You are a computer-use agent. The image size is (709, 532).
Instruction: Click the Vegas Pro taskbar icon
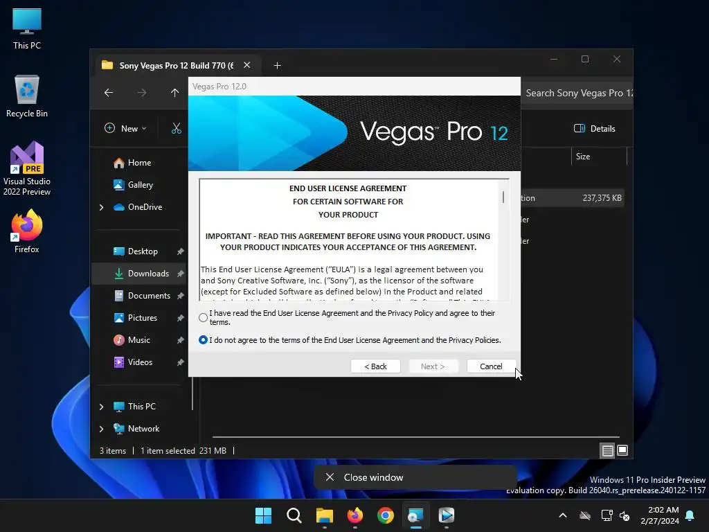(447, 515)
